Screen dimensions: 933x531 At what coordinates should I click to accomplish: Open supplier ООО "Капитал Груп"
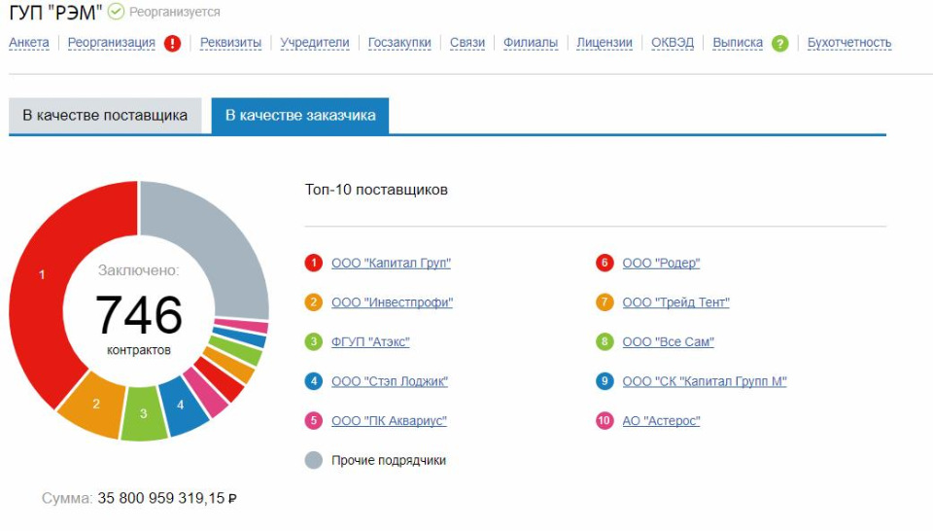[391, 264]
